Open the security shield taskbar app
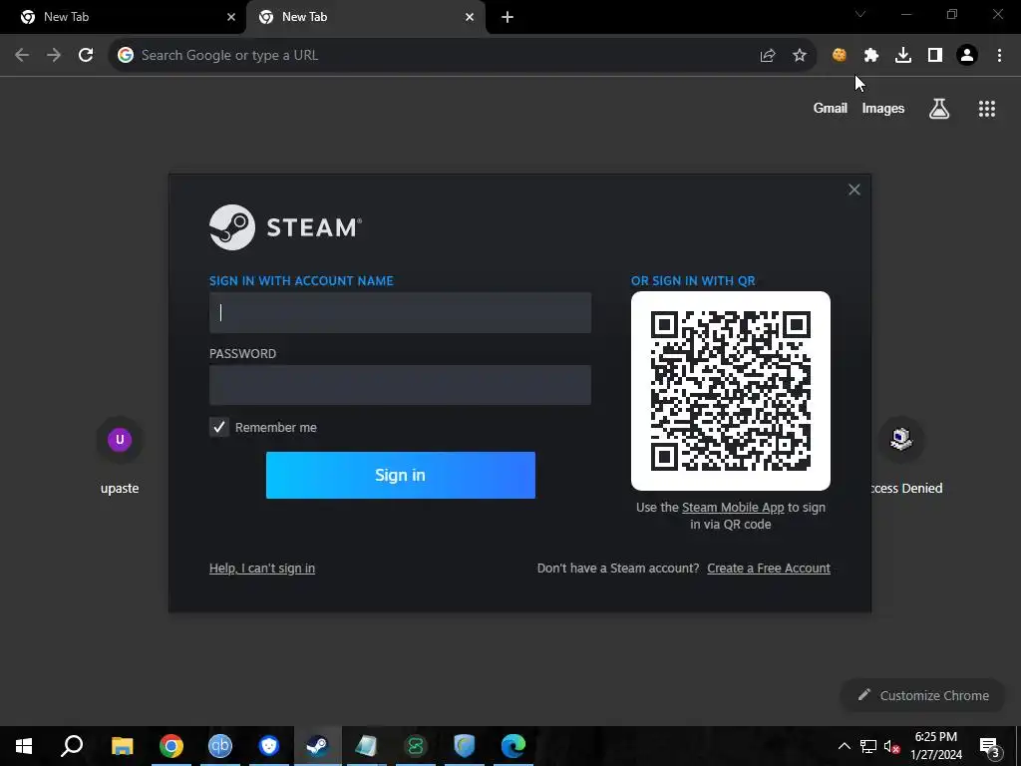Image resolution: width=1021 pixels, height=766 pixels. tap(465, 746)
